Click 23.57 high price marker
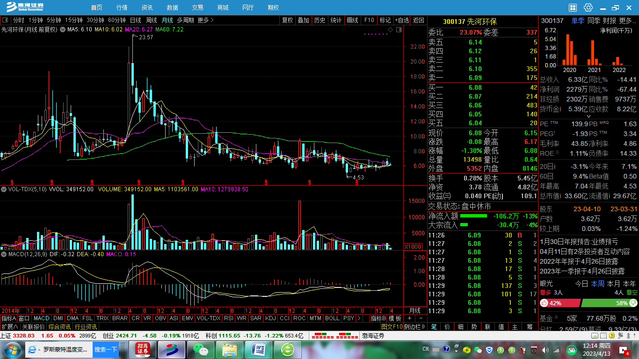Viewport: 639px width, 359px height. [x=146, y=37]
